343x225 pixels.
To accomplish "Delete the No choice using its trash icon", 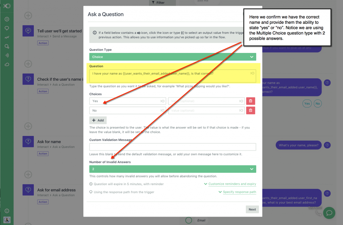I will click(x=251, y=110).
